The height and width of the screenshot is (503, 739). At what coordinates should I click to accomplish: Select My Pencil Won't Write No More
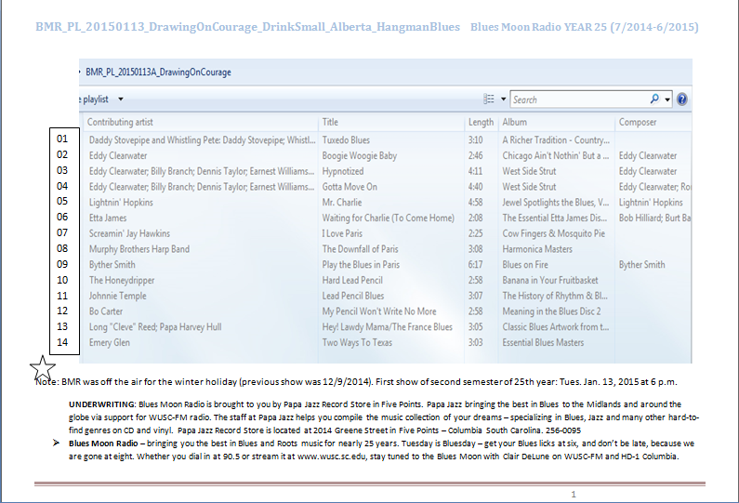pyautogui.click(x=379, y=311)
